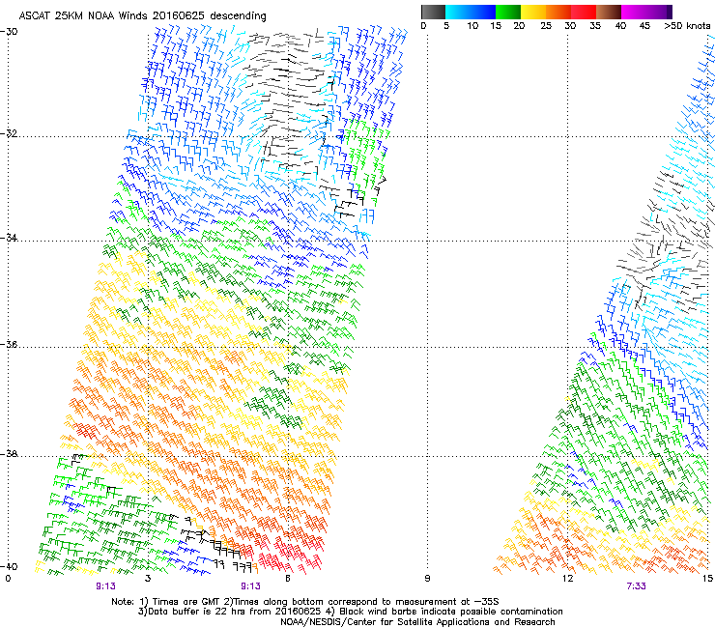Click the '-36' latitude axis label
The width and height of the screenshot is (715, 628).
[x=10, y=344]
